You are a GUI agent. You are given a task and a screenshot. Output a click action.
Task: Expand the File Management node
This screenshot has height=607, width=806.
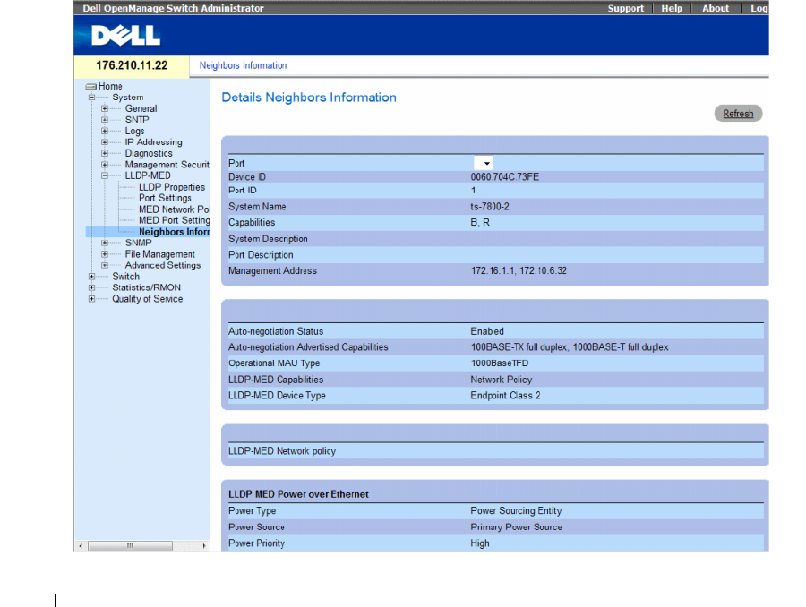pyautogui.click(x=105, y=254)
